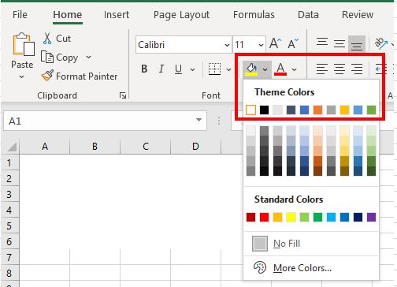Open the Font Color dropdown arrow
Image resolution: width=397 pixels, height=287 pixels.
[x=295, y=69]
